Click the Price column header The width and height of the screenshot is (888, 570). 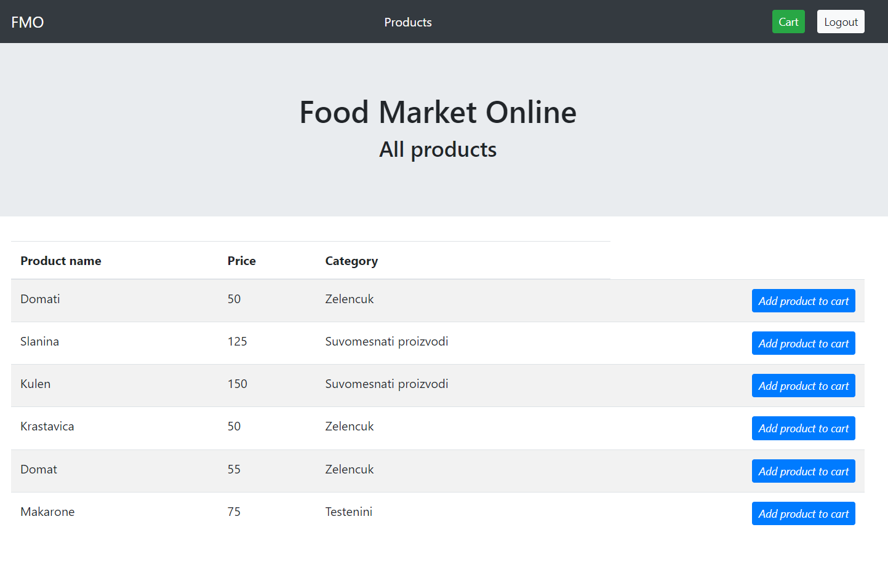click(x=241, y=261)
